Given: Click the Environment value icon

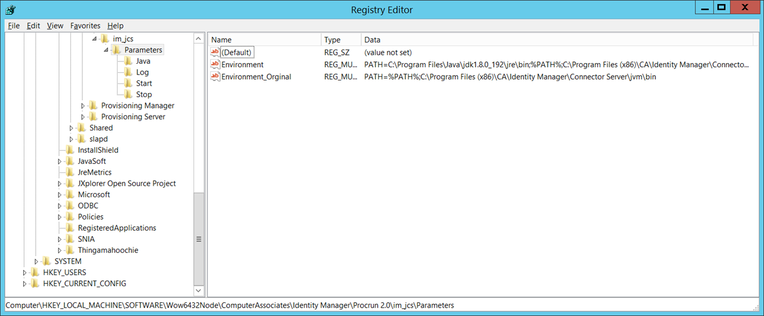Looking at the screenshot, I should click(x=215, y=64).
